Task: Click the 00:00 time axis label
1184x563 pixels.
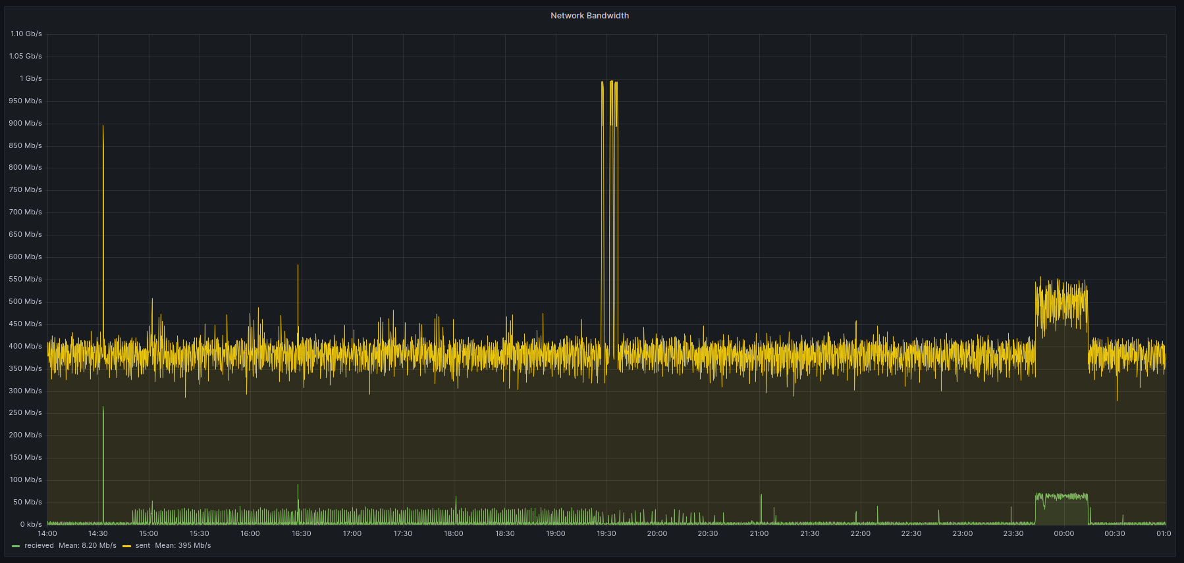Action: 1063,533
